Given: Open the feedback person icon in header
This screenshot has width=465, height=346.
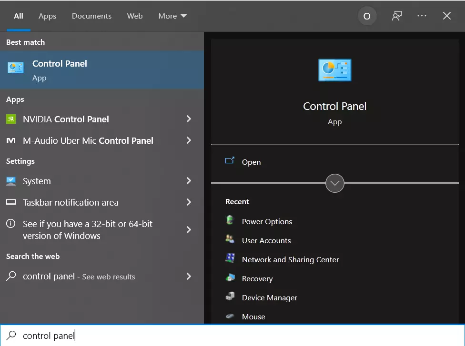Looking at the screenshot, I should pyautogui.click(x=397, y=16).
